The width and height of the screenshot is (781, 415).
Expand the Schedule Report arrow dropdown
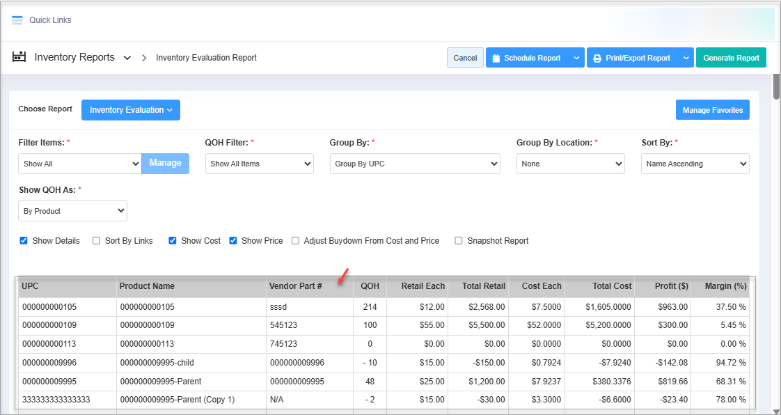pos(576,58)
